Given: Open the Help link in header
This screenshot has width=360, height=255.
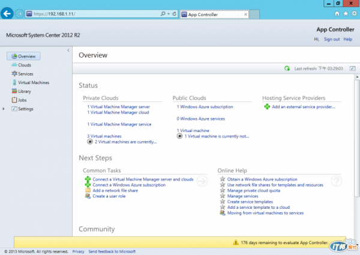Looking at the screenshot, I should [x=348, y=39].
